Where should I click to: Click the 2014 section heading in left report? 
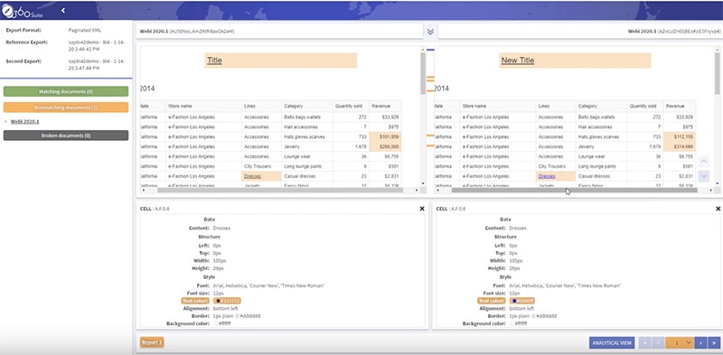147,89
